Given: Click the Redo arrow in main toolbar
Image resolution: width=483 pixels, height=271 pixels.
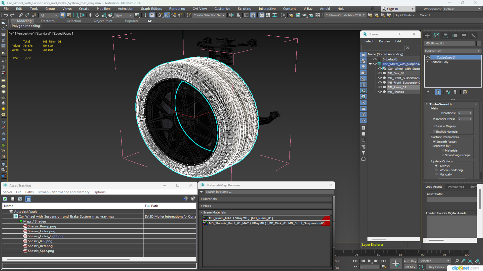Looking at the screenshot, I should pos(12,15).
